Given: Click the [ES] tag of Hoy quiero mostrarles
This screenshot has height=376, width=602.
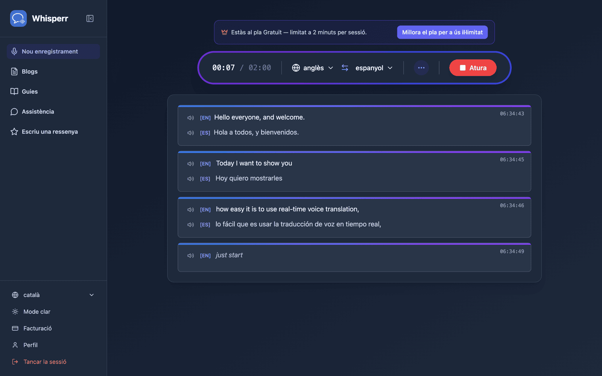Looking at the screenshot, I should point(205,179).
